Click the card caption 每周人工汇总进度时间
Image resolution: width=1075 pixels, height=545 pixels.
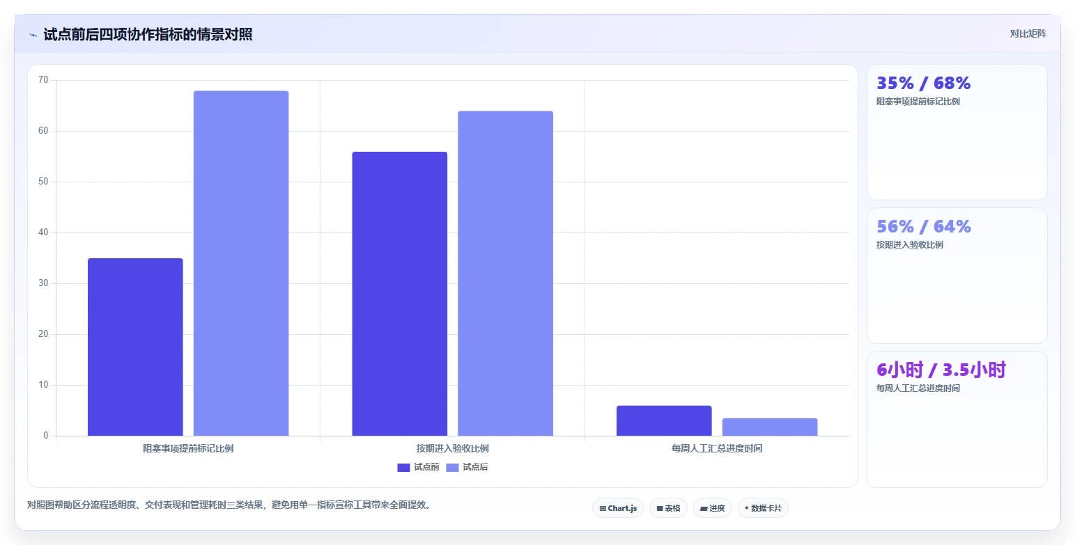click(918, 388)
